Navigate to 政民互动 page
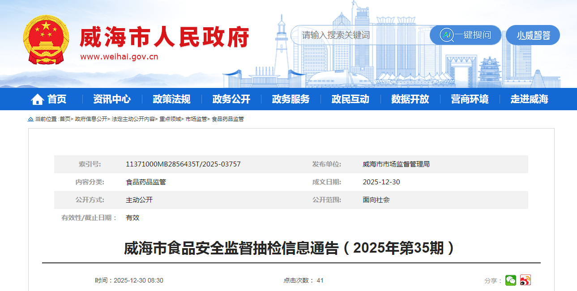Screen dimensions: 577x291 [350, 99]
